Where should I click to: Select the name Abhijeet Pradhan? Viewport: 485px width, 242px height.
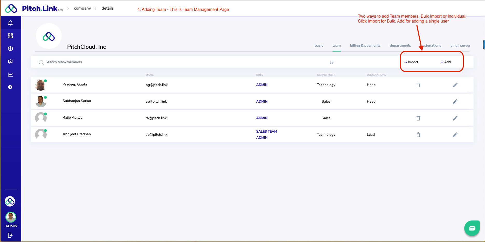pyautogui.click(x=77, y=134)
